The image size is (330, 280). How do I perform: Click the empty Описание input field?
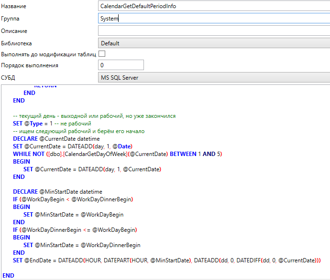click(x=213, y=31)
